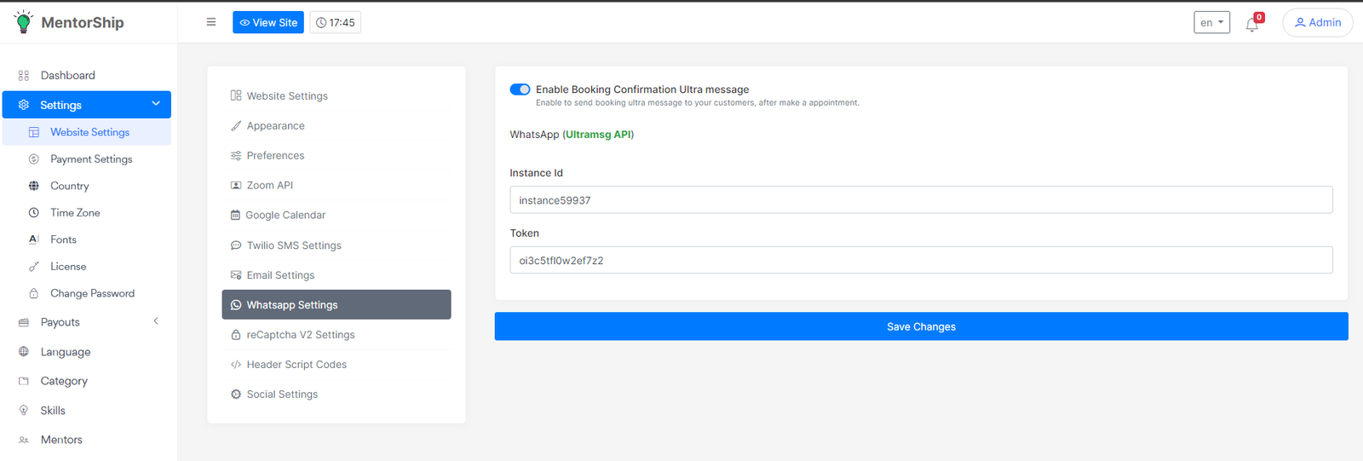Click the Language globe icon in sidebar
This screenshot has height=461, width=1363.
pyautogui.click(x=24, y=352)
